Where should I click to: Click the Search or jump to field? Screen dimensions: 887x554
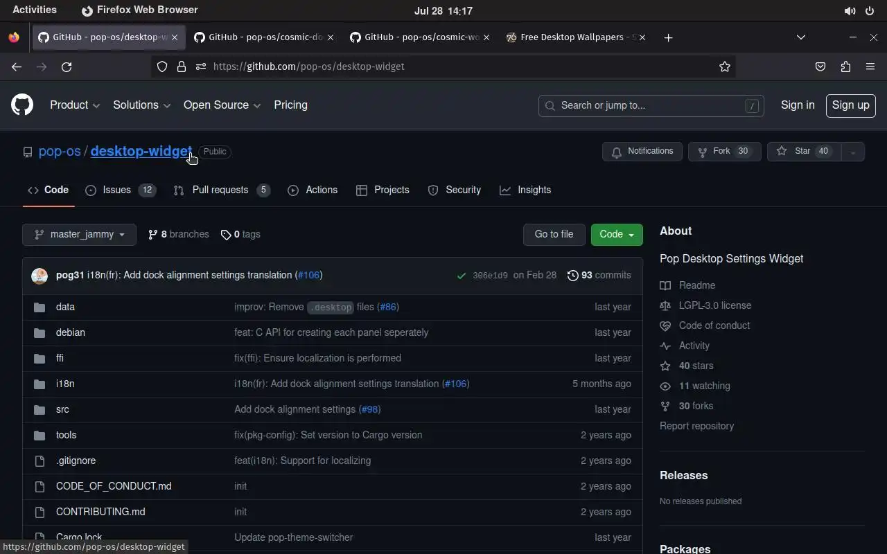point(651,105)
